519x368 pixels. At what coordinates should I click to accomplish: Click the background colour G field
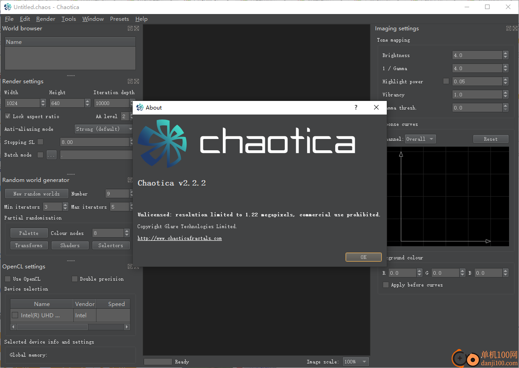click(x=446, y=273)
